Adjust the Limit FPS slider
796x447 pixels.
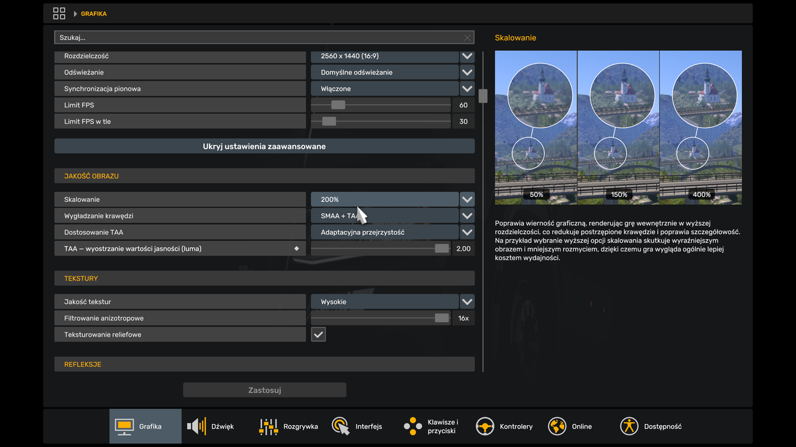338,105
